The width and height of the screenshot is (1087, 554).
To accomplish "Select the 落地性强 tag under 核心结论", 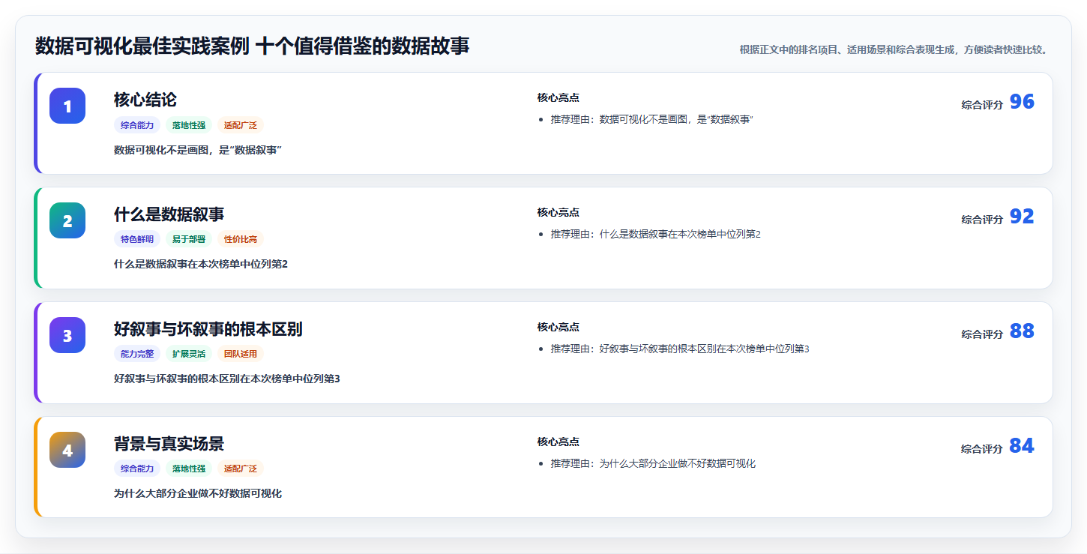I will tap(189, 125).
